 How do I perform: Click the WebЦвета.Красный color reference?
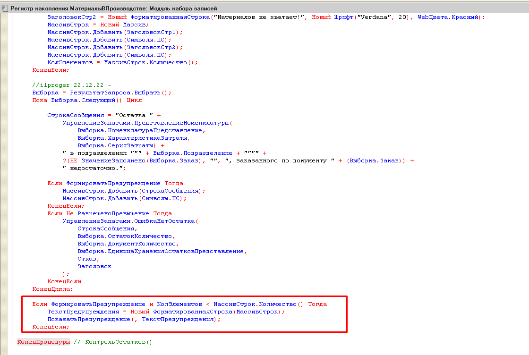[448, 17]
